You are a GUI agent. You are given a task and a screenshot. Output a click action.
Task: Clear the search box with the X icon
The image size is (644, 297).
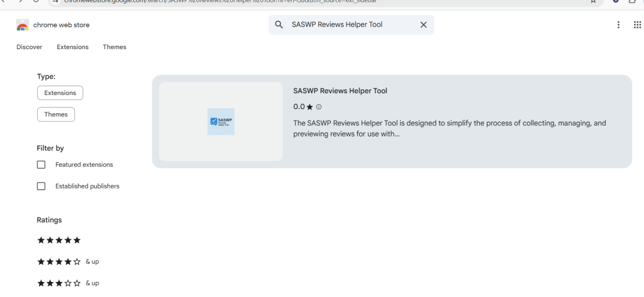tap(423, 25)
